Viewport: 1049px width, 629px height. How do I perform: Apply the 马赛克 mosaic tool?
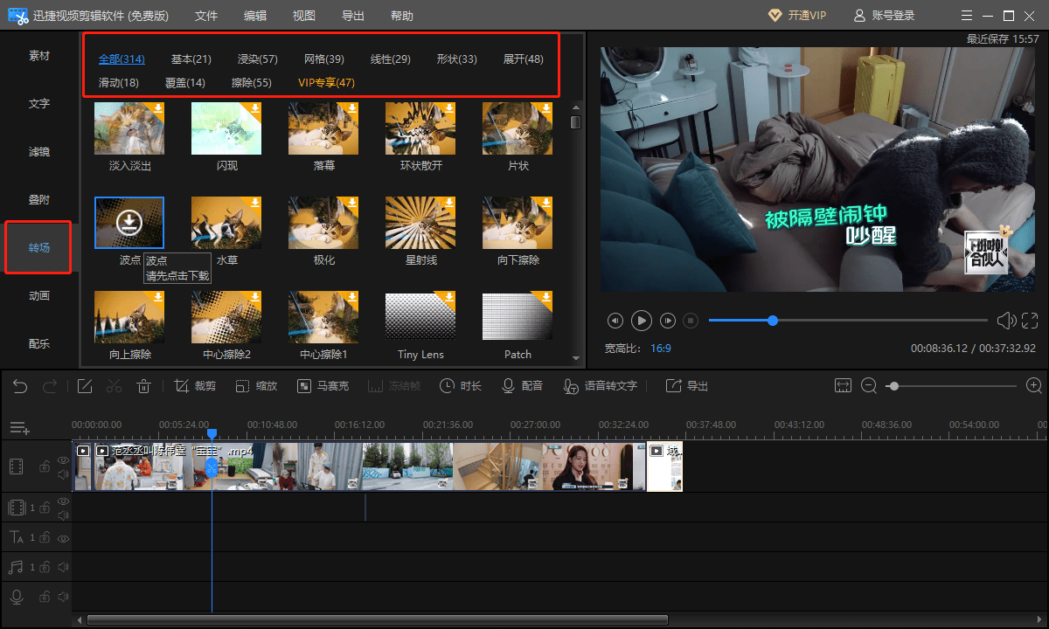coord(323,386)
